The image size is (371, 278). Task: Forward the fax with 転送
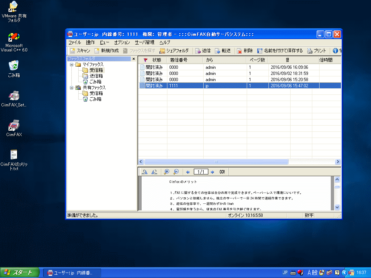point(223,51)
